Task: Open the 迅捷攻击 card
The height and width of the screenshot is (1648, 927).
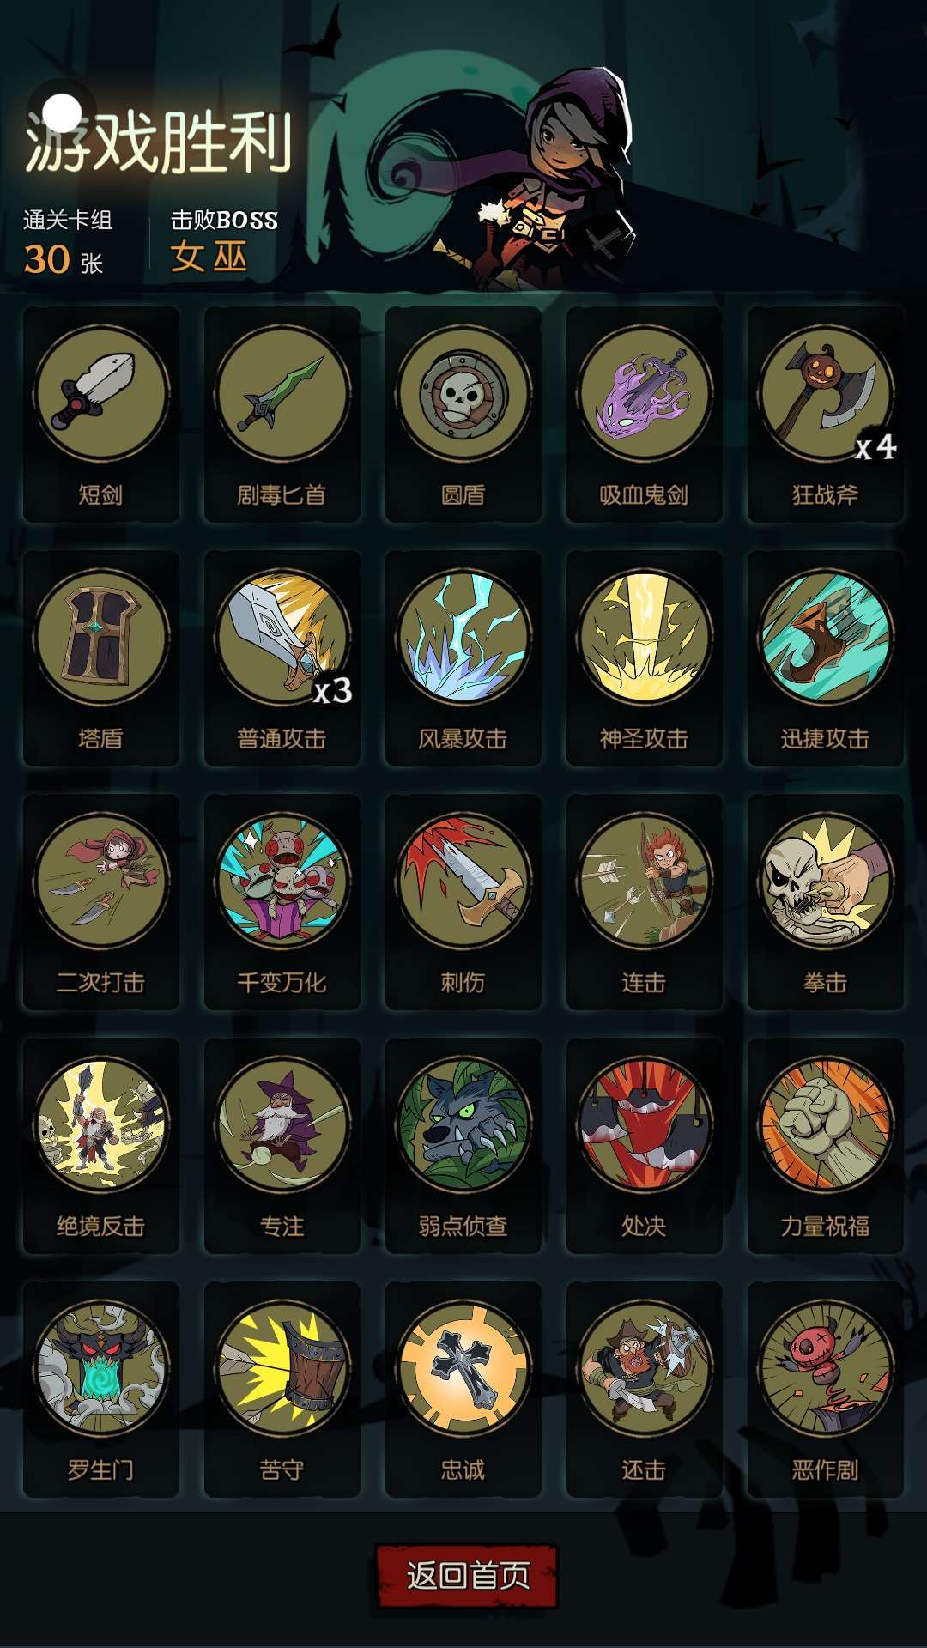Action: (826, 658)
